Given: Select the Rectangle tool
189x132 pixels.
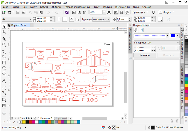Looking at the screenshot, I should coord(4,62).
